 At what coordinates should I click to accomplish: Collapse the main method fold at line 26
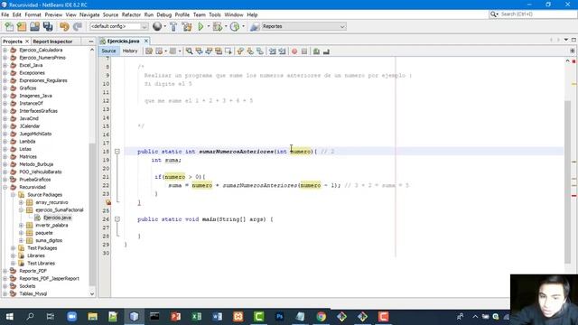[x=117, y=218]
